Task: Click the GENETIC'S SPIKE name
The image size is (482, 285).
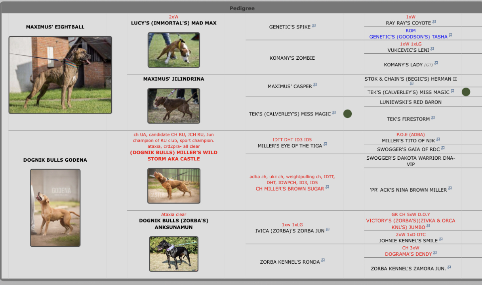Action: coord(290,27)
